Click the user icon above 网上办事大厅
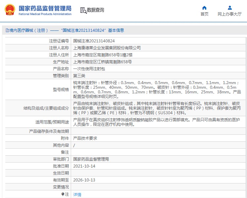Viewport: 247px width, 198px height. pyautogui.click(x=230, y=8)
